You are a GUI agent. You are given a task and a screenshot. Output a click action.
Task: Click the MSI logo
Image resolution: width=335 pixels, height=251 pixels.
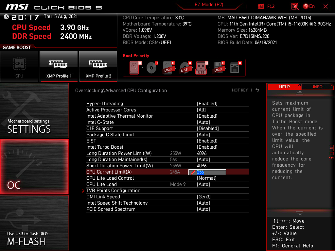[17, 7]
